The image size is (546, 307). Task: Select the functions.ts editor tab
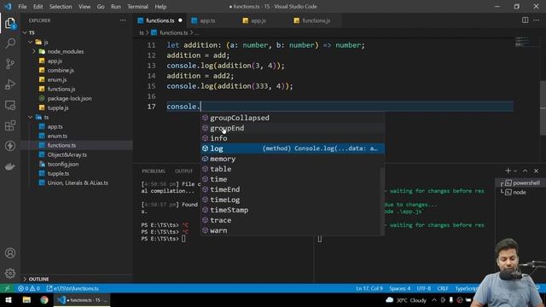160,20
